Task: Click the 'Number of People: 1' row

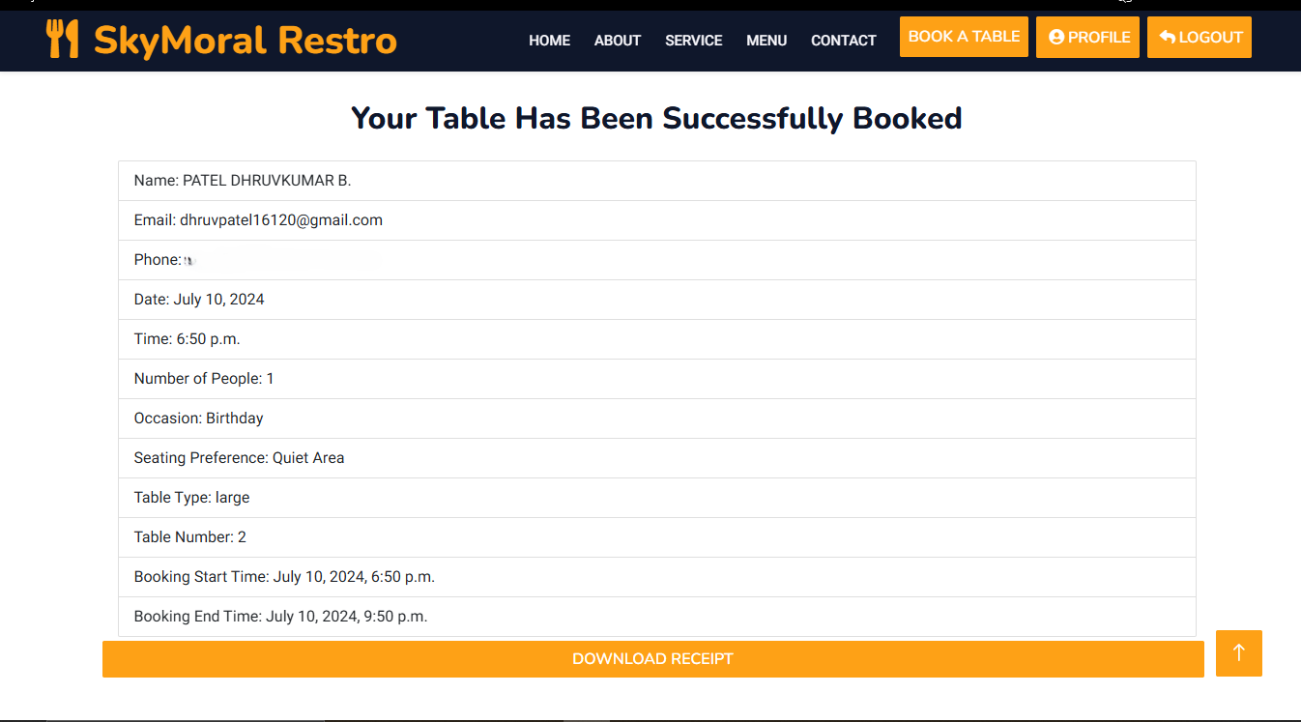Action: click(x=657, y=379)
